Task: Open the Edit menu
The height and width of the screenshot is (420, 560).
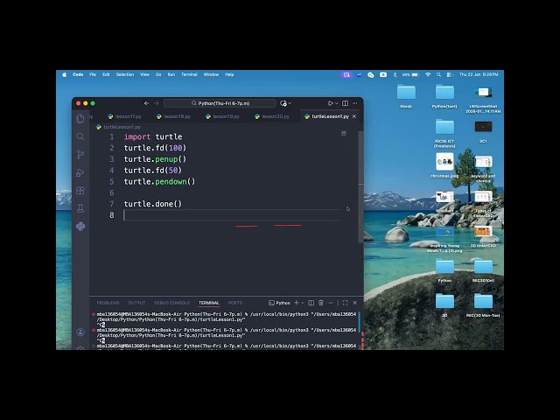Action: (106, 74)
